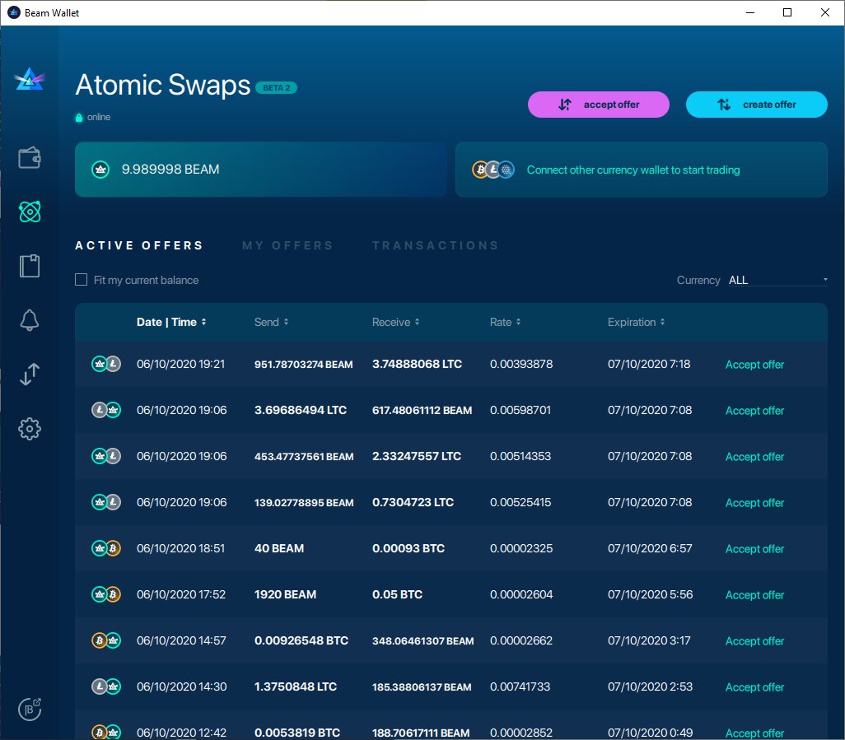This screenshot has width=845, height=740.
Task: Maximize the Beam Wallet window
Action: click(x=787, y=12)
